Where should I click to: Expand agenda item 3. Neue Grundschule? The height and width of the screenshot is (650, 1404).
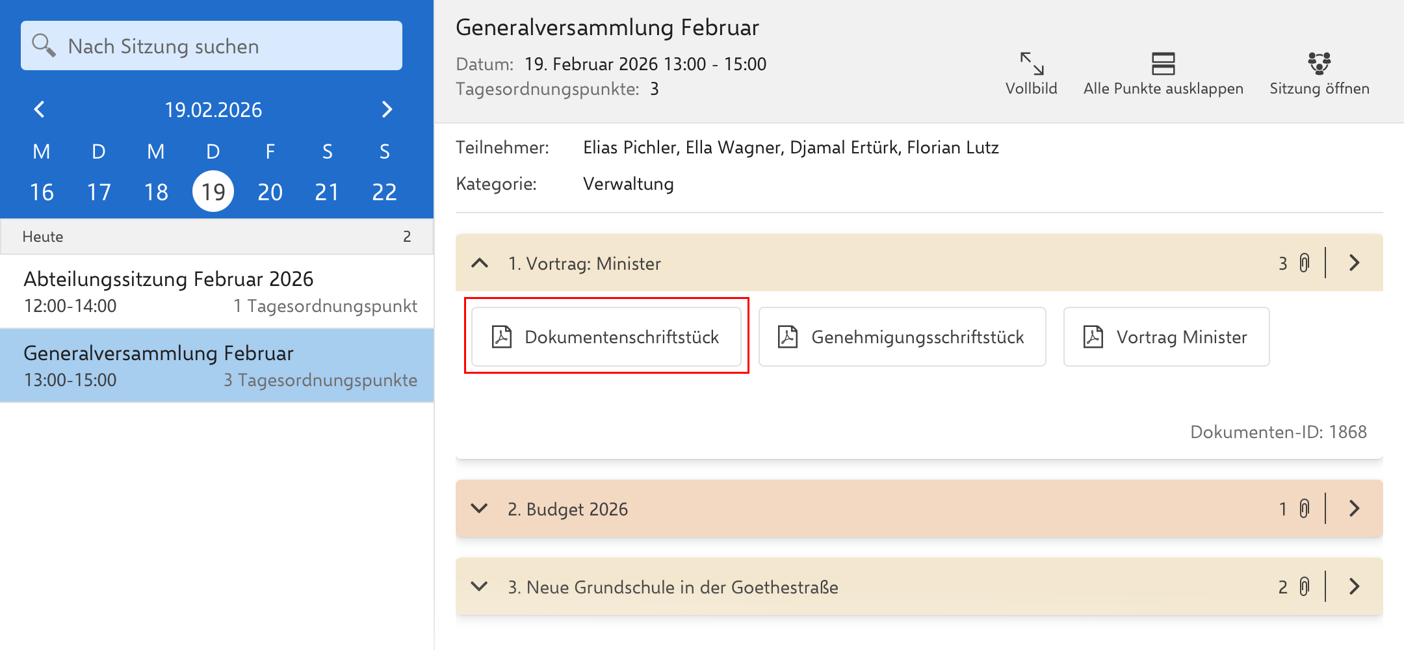point(480,586)
